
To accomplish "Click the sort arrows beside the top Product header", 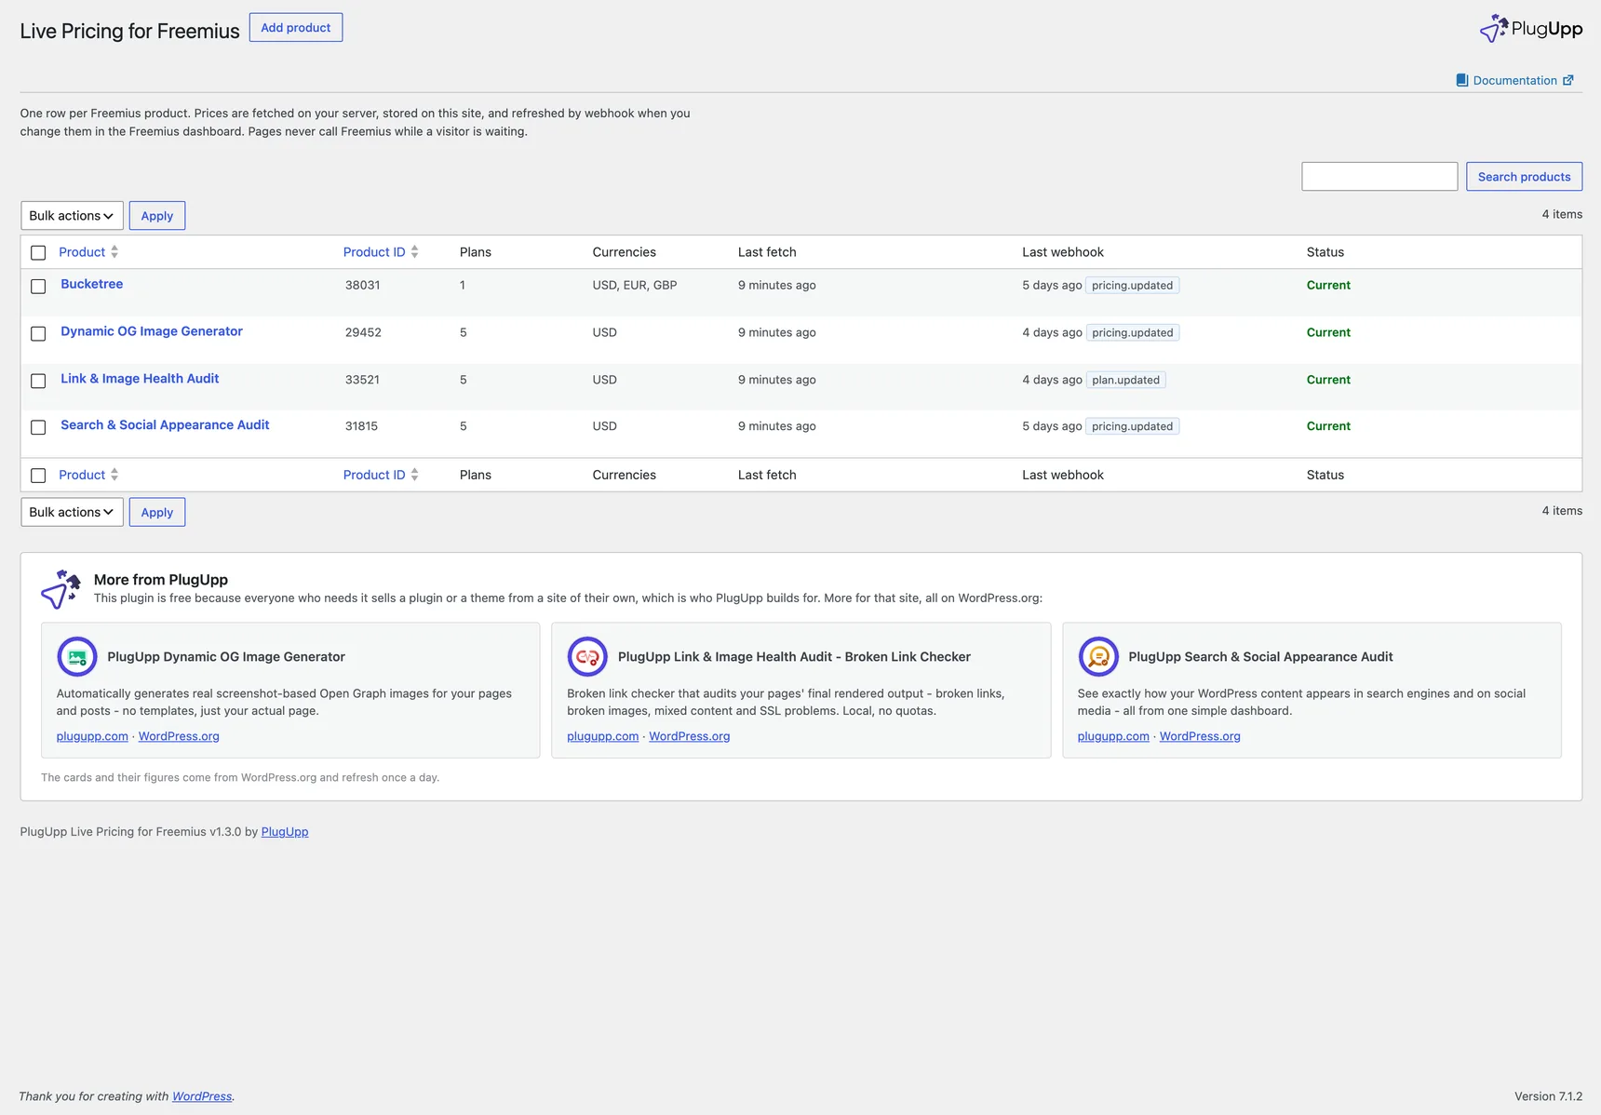I will [x=114, y=252].
